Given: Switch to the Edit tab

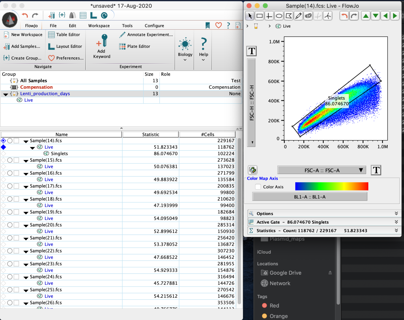Looking at the screenshot, I should pos(73,25).
